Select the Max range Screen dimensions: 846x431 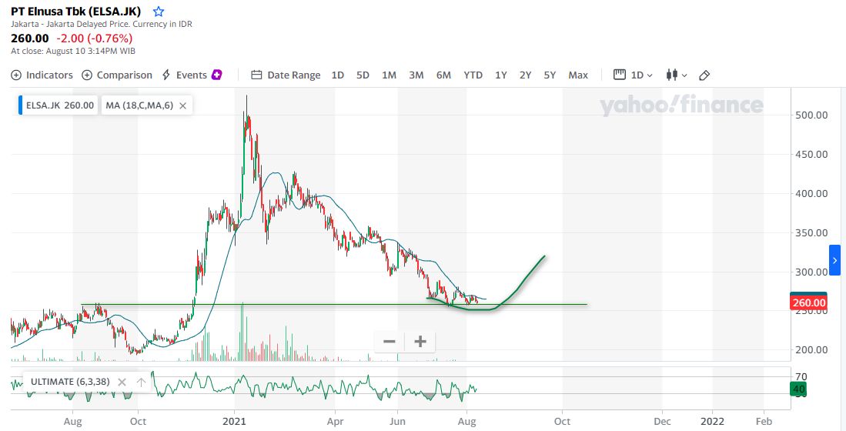point(578,75)
